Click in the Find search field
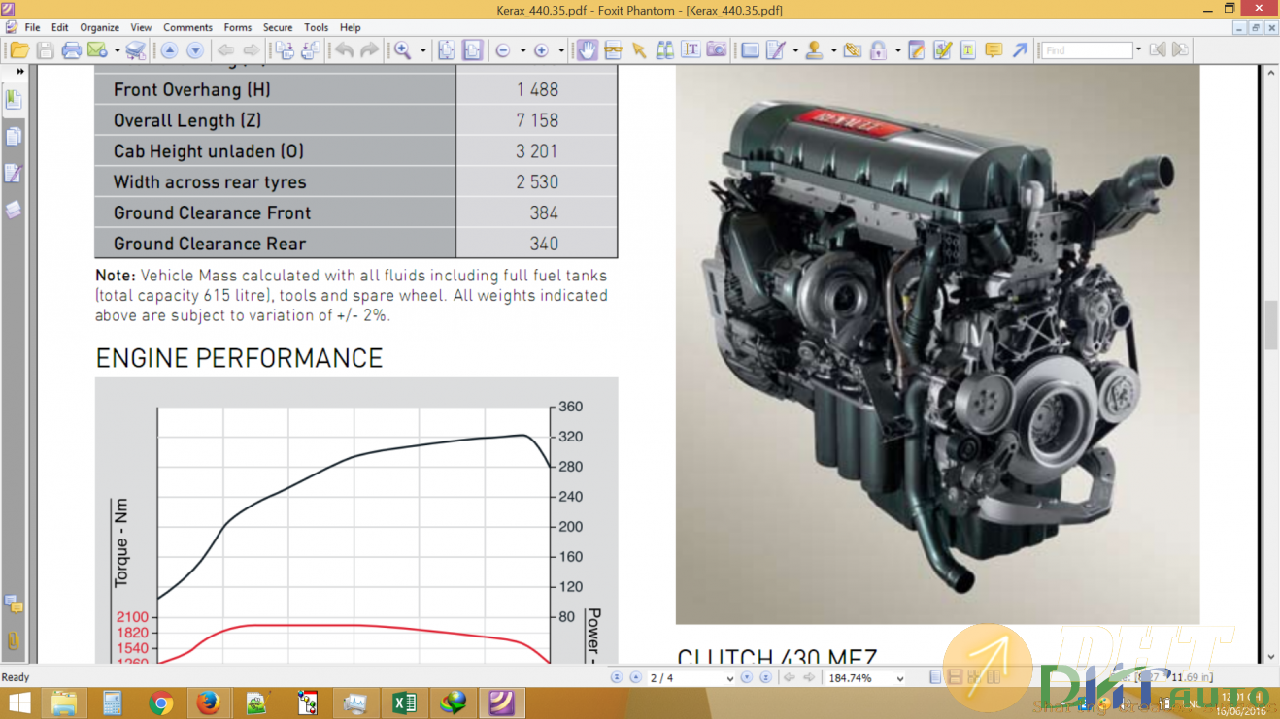Image resolution: width=1280 pixels, height=719 pixels. (1086, 49)
